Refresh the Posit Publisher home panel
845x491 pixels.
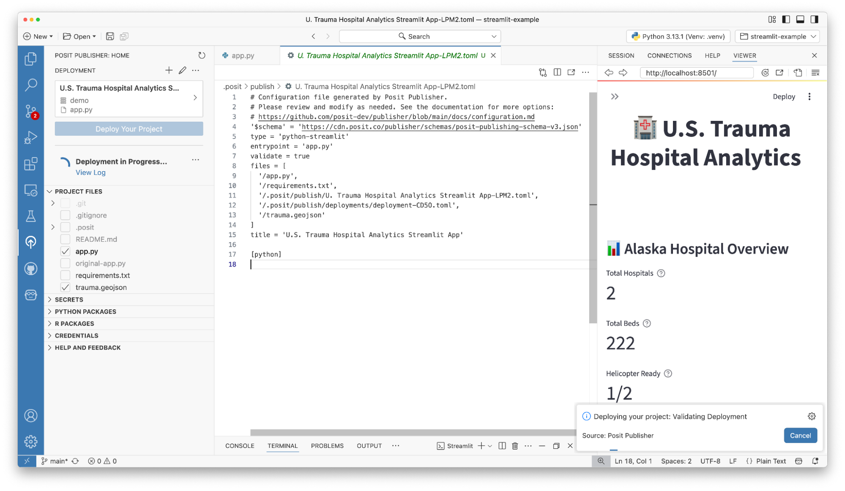(202, 55)
